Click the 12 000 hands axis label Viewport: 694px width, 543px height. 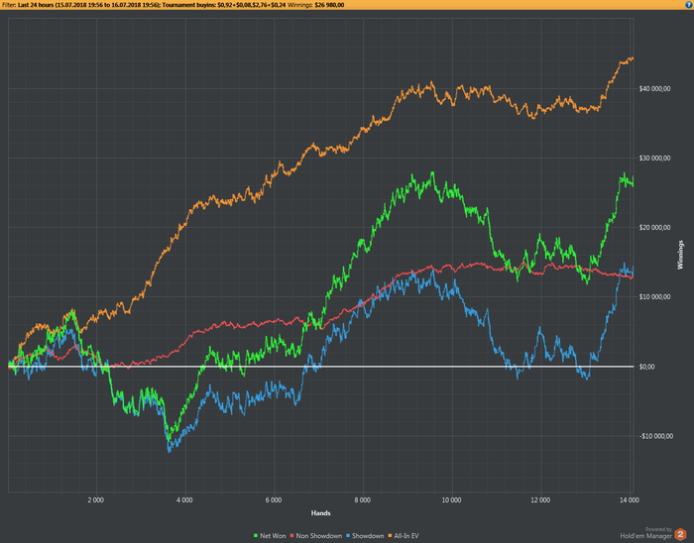coord(540,500)
